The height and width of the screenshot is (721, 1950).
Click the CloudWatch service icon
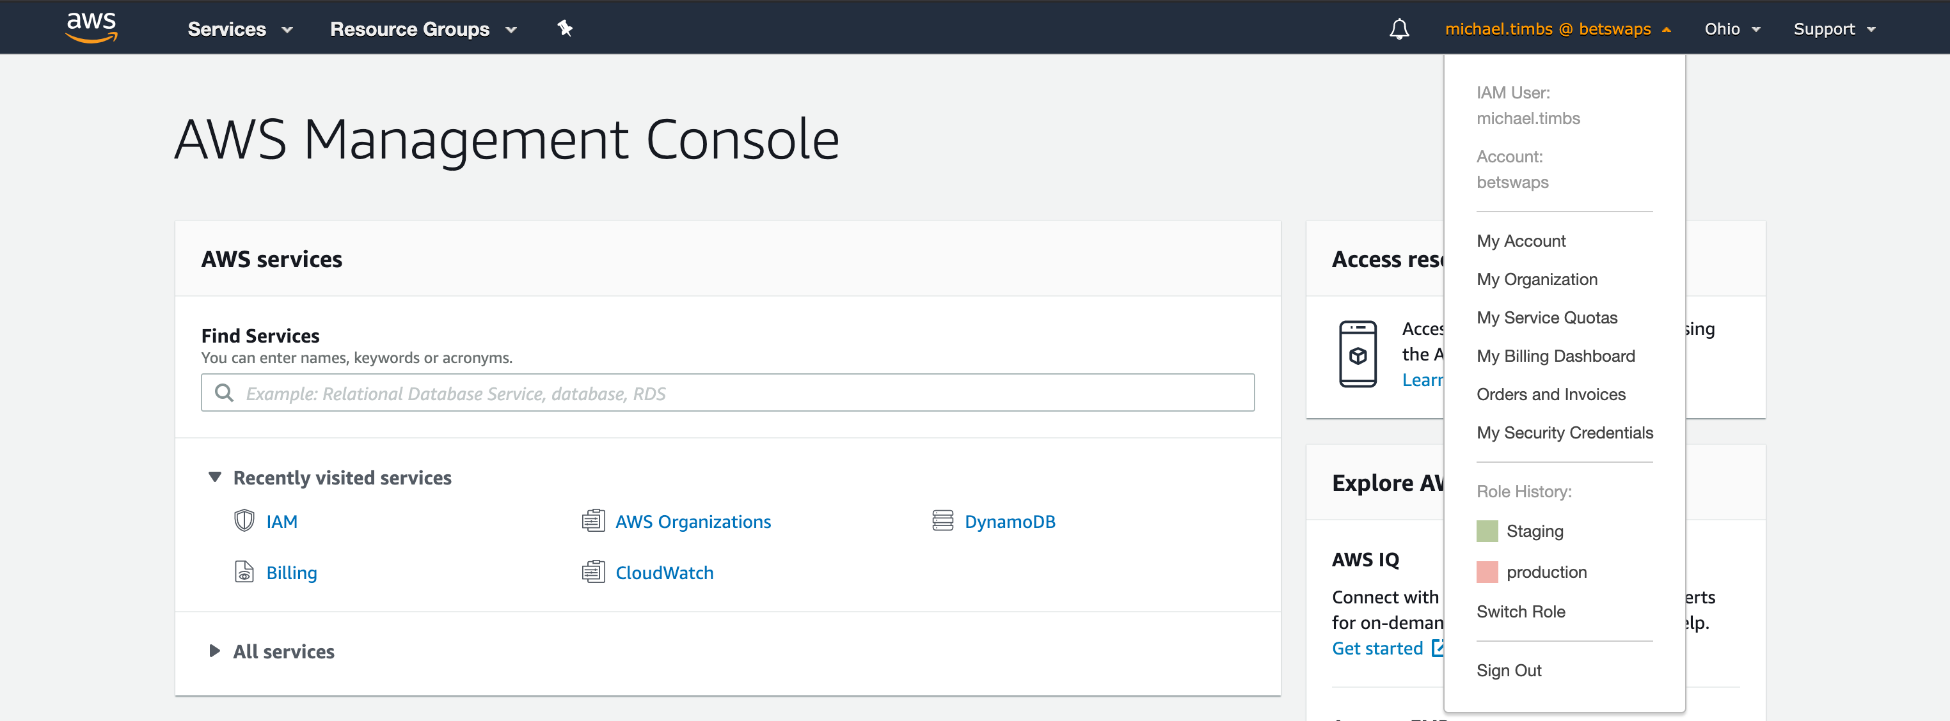[x=592, y=572]
